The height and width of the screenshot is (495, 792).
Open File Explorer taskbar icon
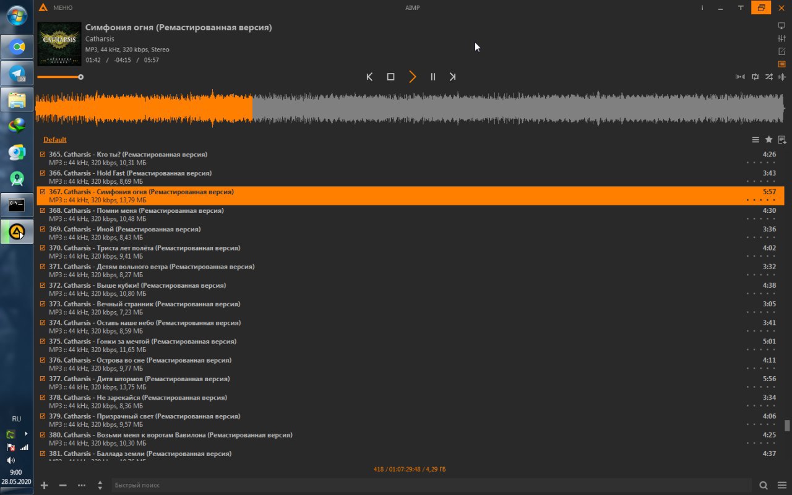[17, 100]
